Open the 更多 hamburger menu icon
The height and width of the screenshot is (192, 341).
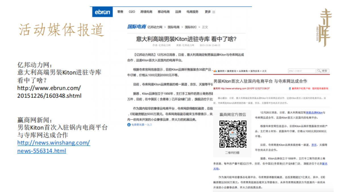[214, 12]
